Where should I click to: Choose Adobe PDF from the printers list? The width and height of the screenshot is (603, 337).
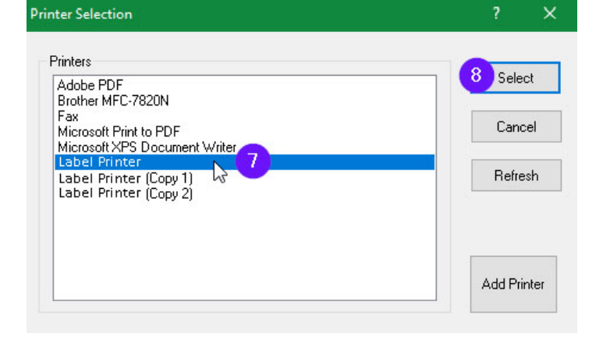90,85
